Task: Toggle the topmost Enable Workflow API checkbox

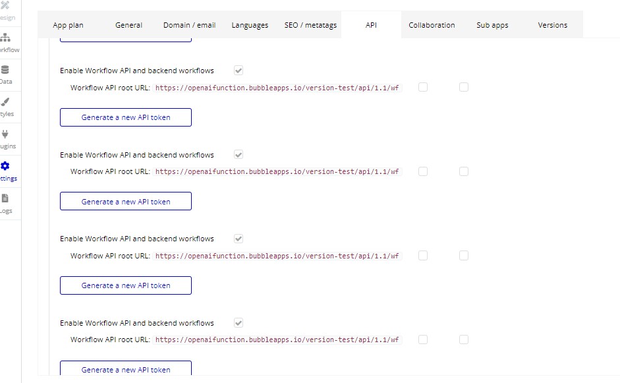Action: (239, 71)
